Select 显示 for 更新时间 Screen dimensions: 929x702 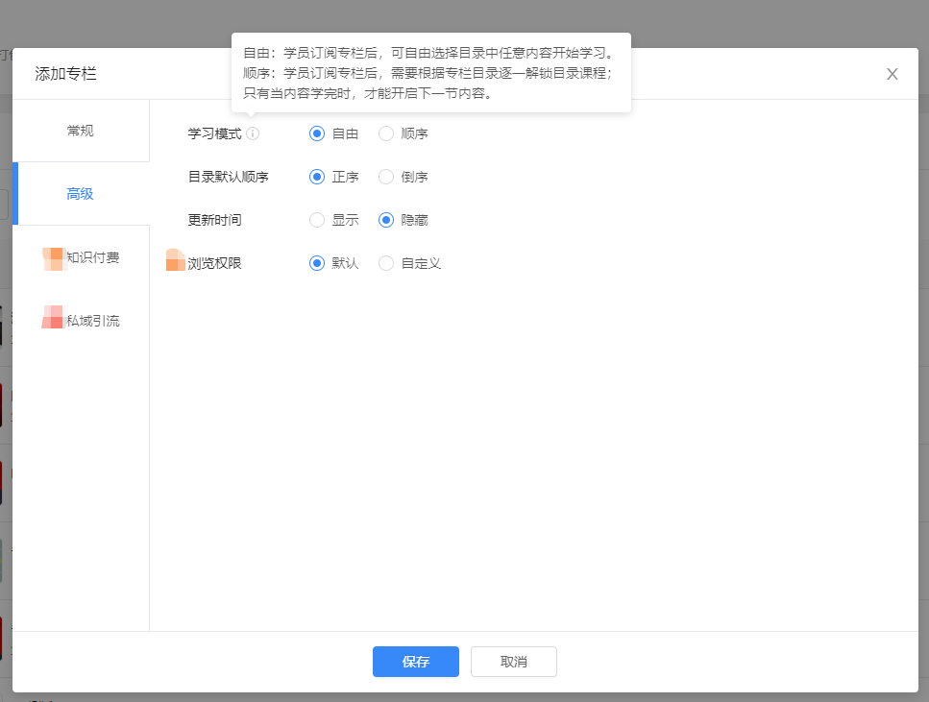(317, 220)
